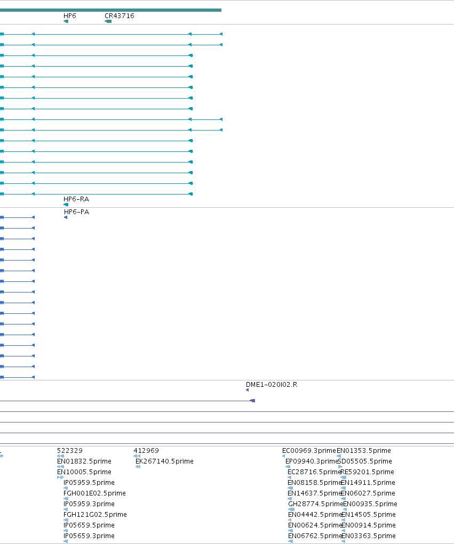This screenshot has width=454, height=544.
Task: Select the HP6-PA protein label
Action: coord(76,212)
